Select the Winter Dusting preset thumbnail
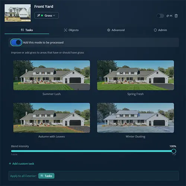Viewport: 186px width, 186px height. [x=135, y=118]
